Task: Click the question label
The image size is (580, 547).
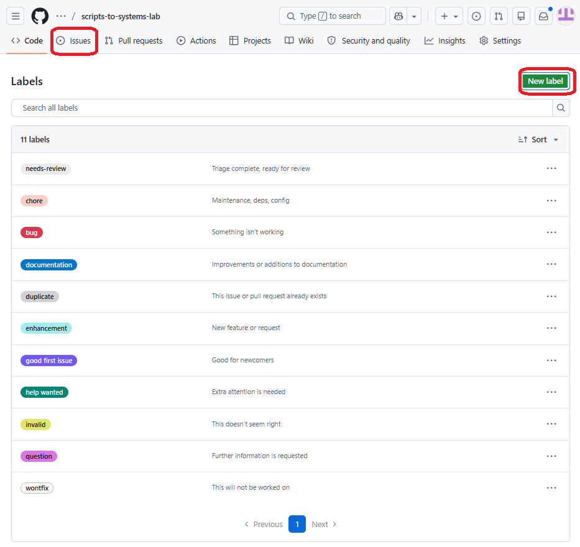Action: coord(39,456)
